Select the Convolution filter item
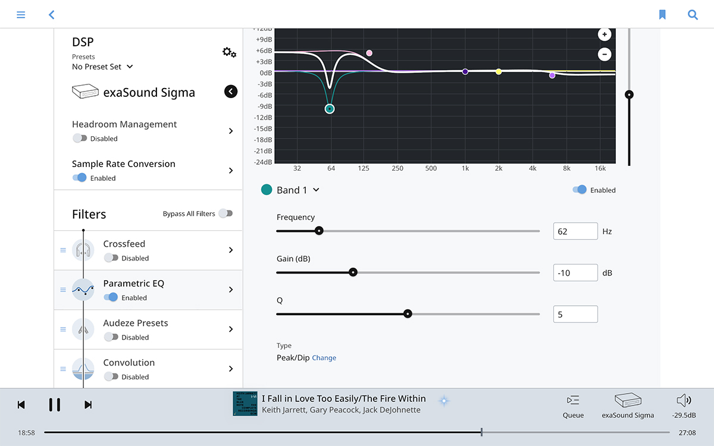Viewport: 714px width, 446px height. [148, 369]
